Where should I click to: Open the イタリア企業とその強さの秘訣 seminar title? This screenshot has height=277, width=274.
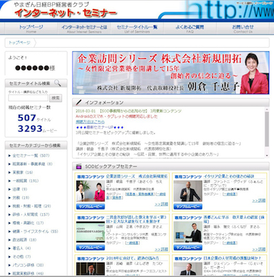229,177
